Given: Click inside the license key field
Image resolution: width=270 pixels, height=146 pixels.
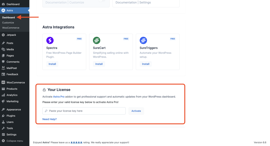Looking at the screenshot, I should click(x=84, y=111).
